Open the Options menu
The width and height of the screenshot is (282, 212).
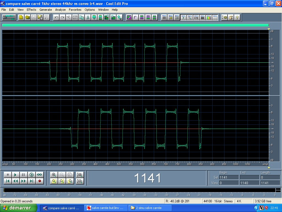click(x=90, y=10)
